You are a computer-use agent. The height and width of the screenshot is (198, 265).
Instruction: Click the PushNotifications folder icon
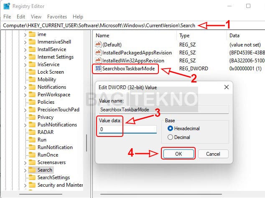coord(32,125)
